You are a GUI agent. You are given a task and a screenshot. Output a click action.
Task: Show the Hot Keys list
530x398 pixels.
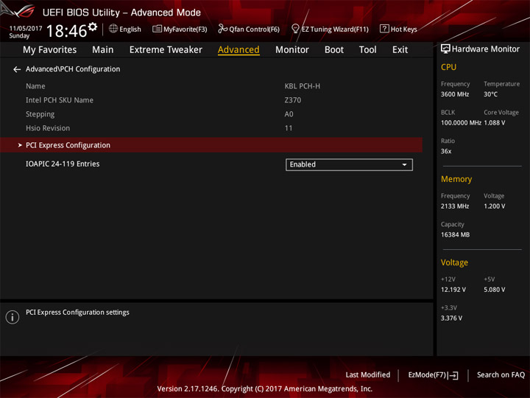coord(398,29)
